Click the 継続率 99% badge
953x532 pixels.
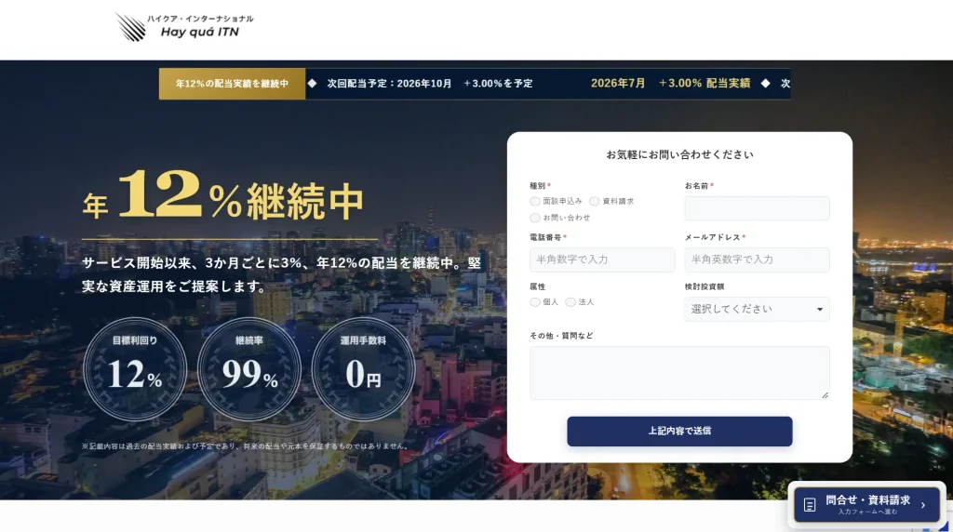click(249, 369)
